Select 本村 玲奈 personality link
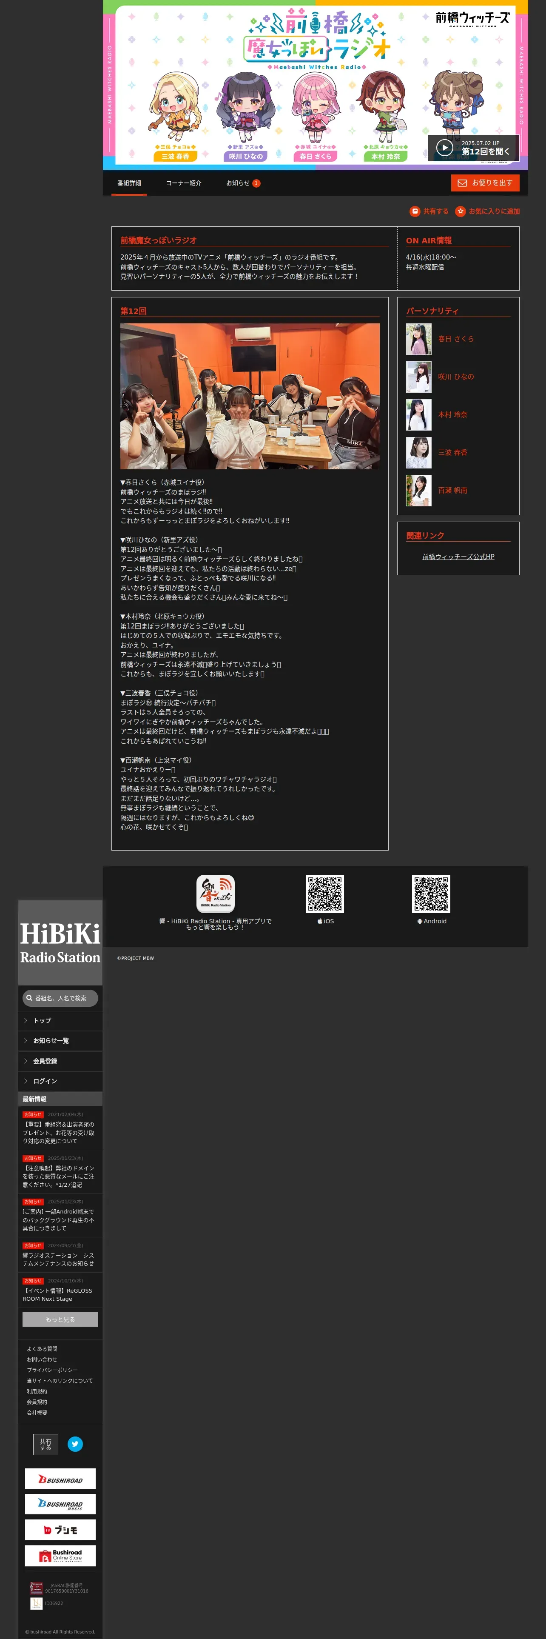 click(x=452, y=415)
